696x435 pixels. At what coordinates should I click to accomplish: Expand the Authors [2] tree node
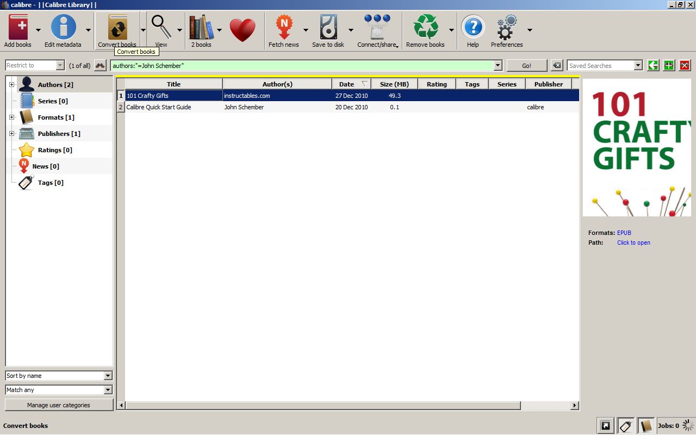[11, 85]
